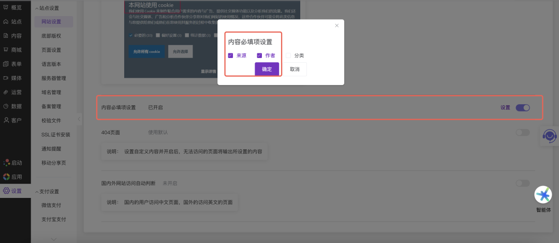The width and height of the screenshot is (559, 243).
Task: Click the 取消 button
Action: pos(295,69)
